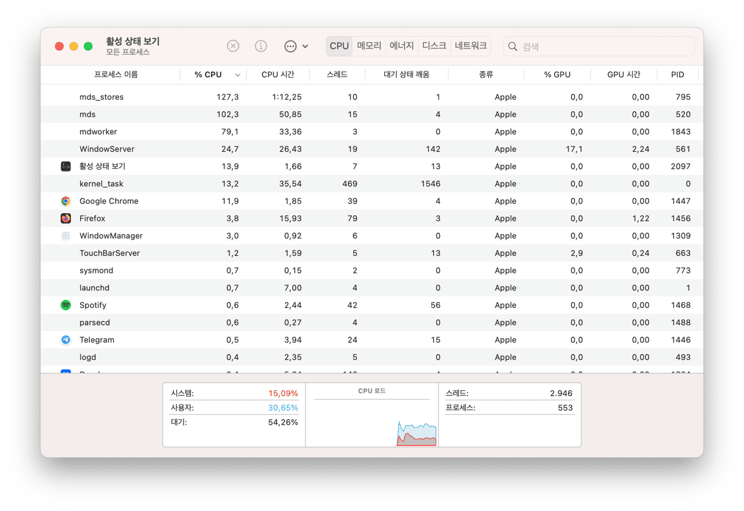Click the Firefox process icon
The height and width of the screenshot is (511, 744).
tap(66, 218)
